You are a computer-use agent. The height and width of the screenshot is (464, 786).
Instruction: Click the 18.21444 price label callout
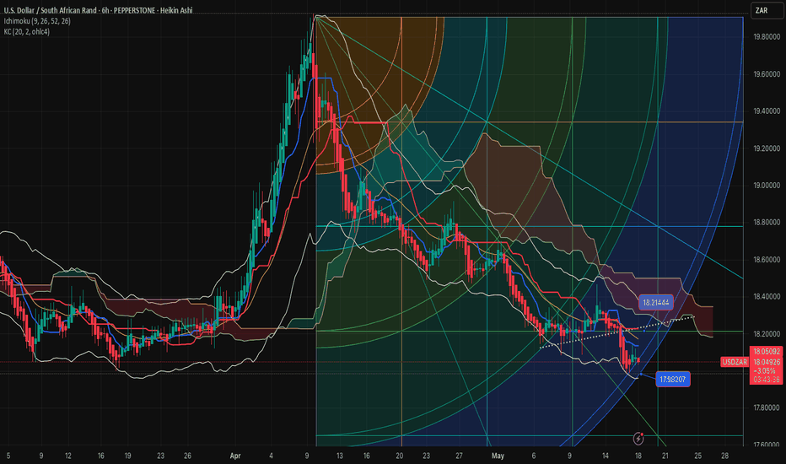click(x=655, y=303)
